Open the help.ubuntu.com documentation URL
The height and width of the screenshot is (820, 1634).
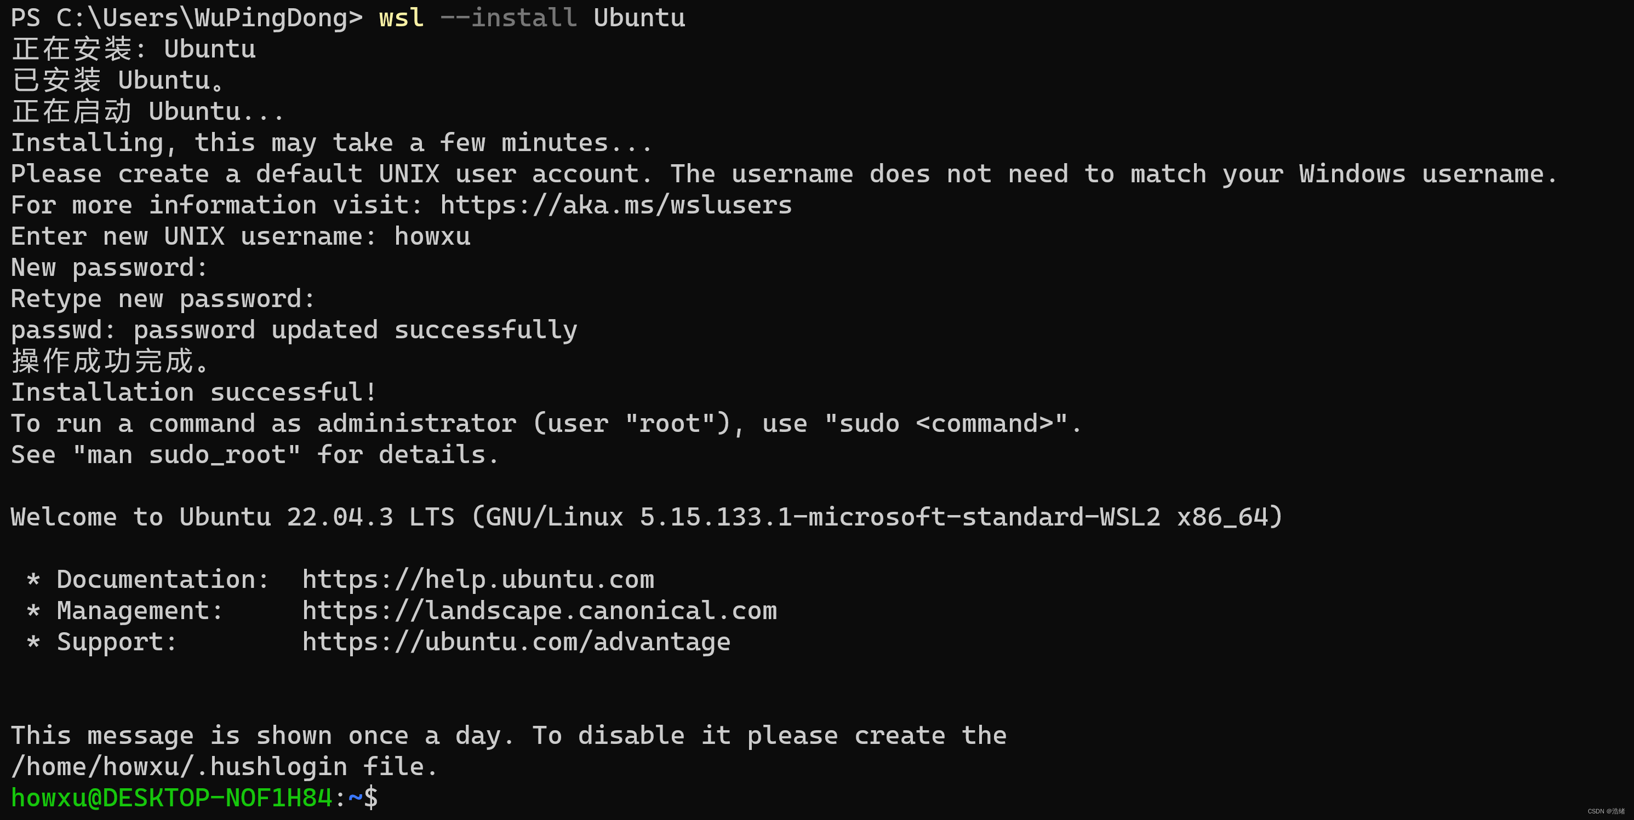pos(478,579)
